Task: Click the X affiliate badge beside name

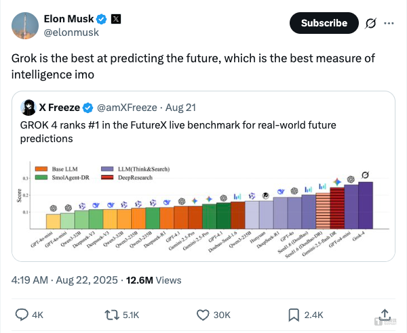Action: coord(115,18)
